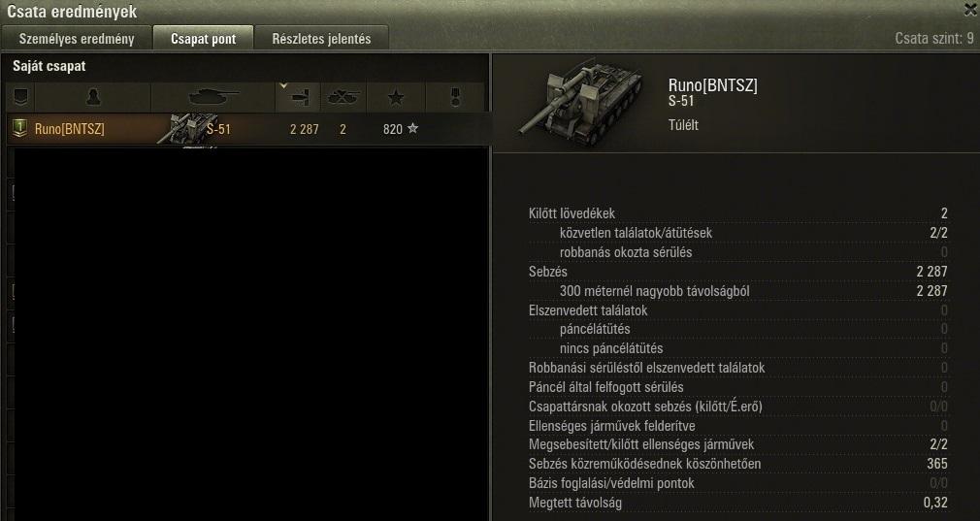Screen dimensions: 980x521
Task: Close the Csata eredmények window
Action: (x=970, y=9)
